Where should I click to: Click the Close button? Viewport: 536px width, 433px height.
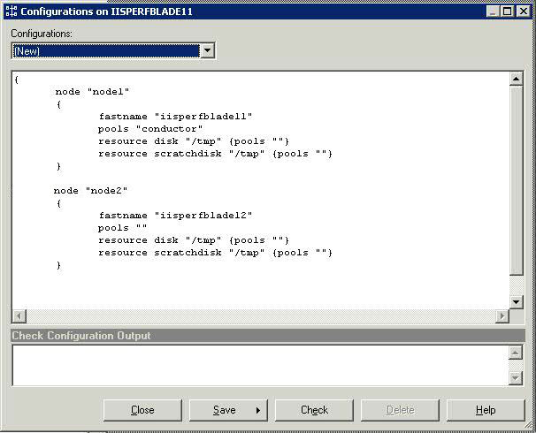pyautogui.click(x=142, y=410)
